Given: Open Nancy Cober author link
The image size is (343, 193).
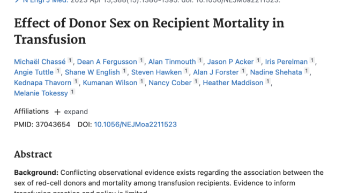Looking at the screenshot, I should point(170,83).
